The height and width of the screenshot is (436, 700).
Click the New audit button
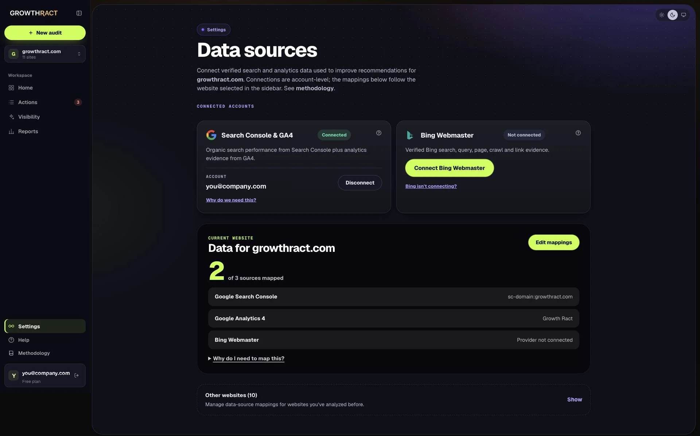[45, 33]
